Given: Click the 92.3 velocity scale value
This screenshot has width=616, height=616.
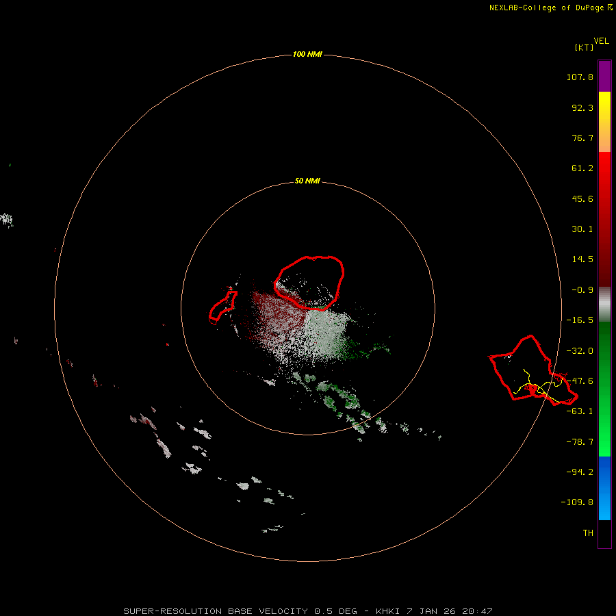Looking at the screenshot, I should pyautogui.click(x=582, y=107).
